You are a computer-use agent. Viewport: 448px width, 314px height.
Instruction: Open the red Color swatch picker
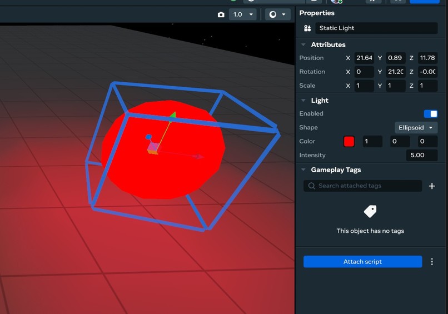click(349, 141)
